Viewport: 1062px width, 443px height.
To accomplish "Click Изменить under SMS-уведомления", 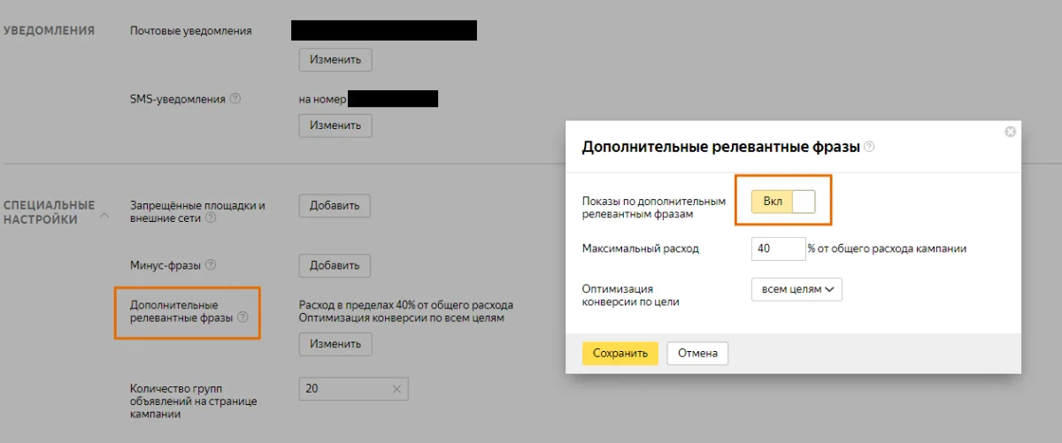I will [335, 126].
